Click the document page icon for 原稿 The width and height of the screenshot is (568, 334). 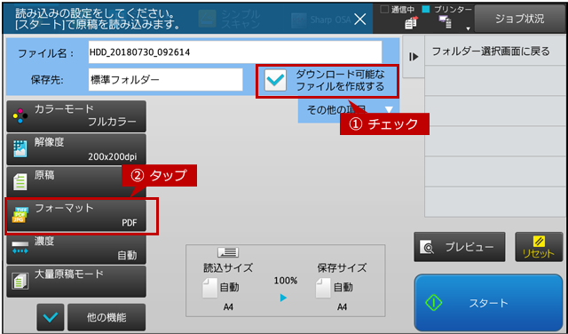tap(20, 182)
